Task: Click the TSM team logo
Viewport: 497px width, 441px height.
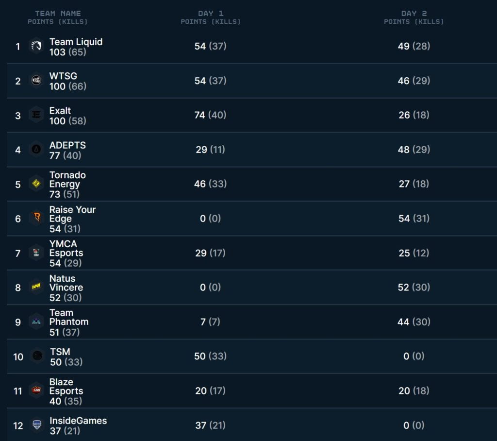Action: tap(36, 356)
